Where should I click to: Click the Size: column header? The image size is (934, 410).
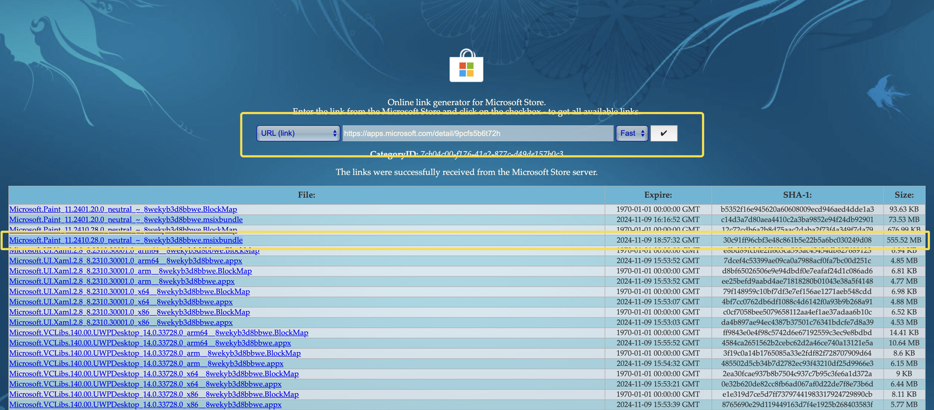(x=904, y=195)
